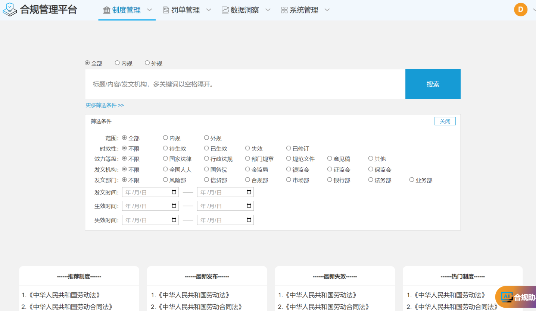The image size is (536, 311).
Task: Open calendar picker for 发文时间 end date
Action: point(249,192)
